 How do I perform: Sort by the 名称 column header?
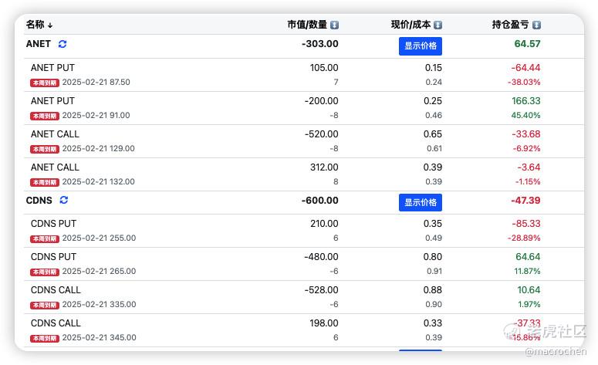tap(39, 25)
